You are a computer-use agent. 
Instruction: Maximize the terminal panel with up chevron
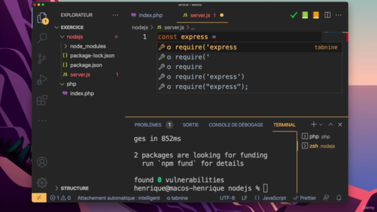(x=330, y=124)
